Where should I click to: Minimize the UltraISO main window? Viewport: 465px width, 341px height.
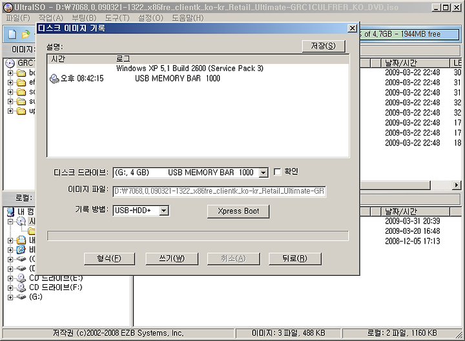click(436, 7)
